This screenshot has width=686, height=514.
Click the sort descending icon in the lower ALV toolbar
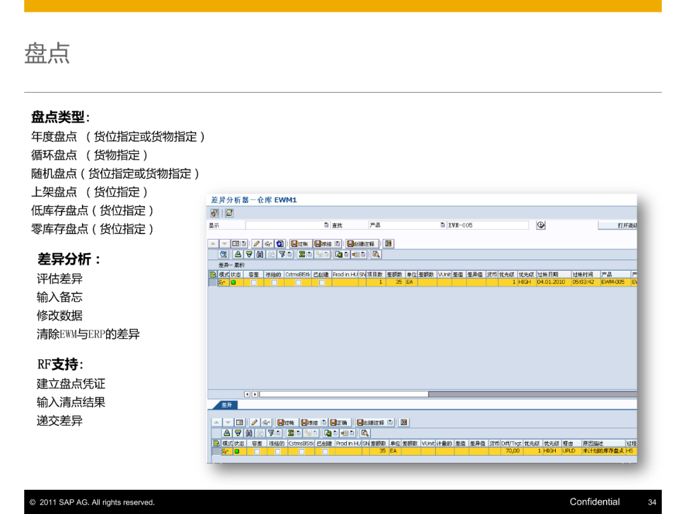pyautogui.click(x=238, y=433)
